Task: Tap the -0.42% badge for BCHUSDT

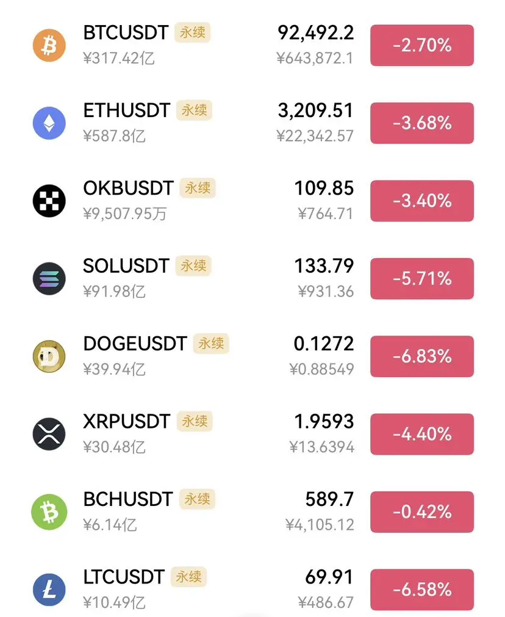Action: (x=422, y=512)
